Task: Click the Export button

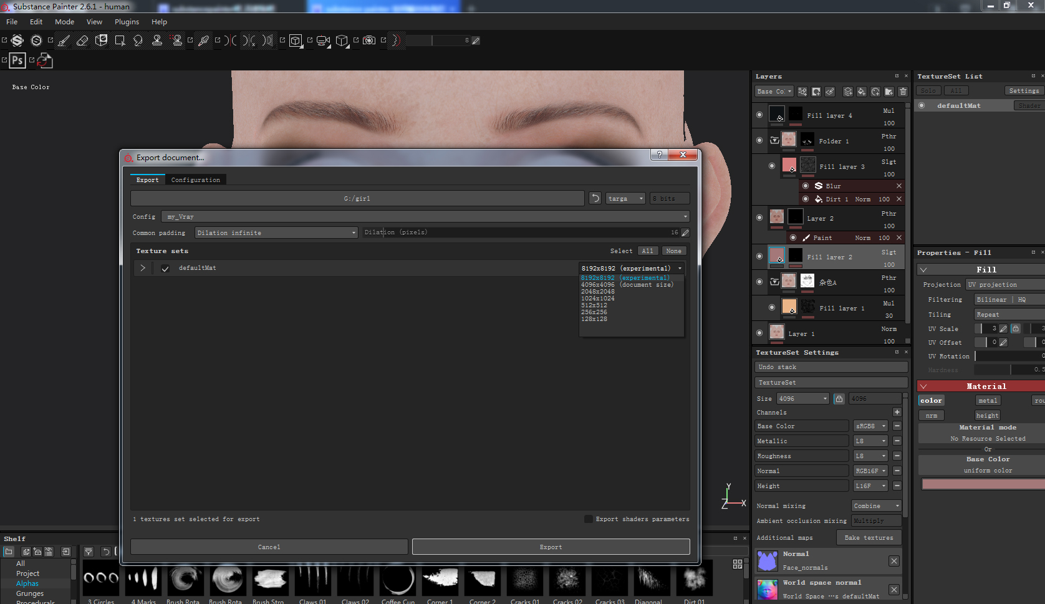Action: 551,547
